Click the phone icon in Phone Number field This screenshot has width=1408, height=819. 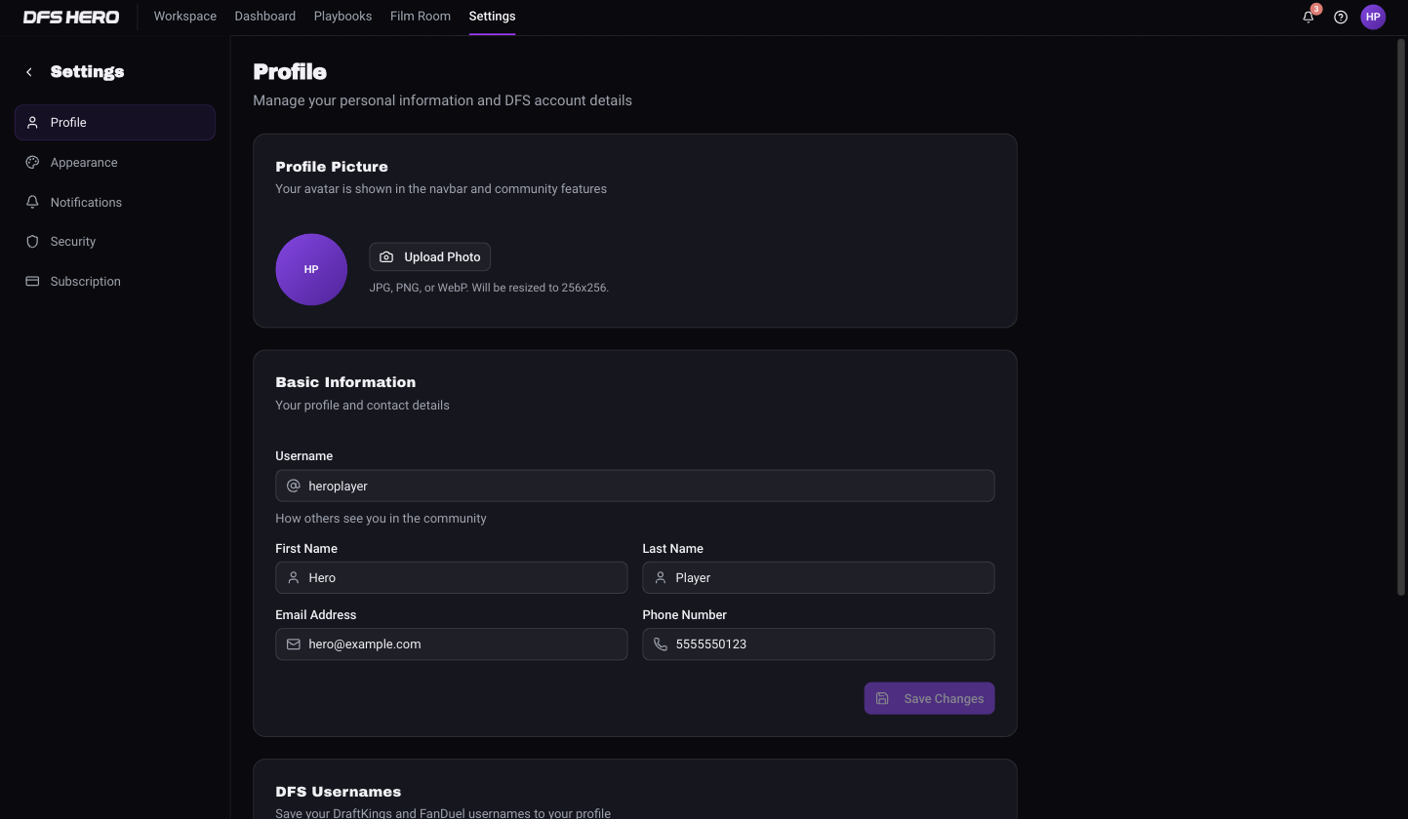click(661, 643)
